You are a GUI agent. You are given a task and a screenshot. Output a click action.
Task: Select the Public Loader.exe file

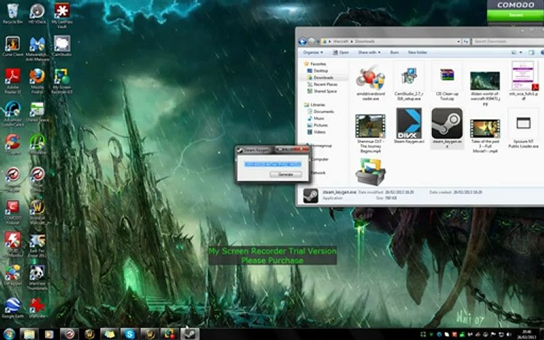point(523,129)
